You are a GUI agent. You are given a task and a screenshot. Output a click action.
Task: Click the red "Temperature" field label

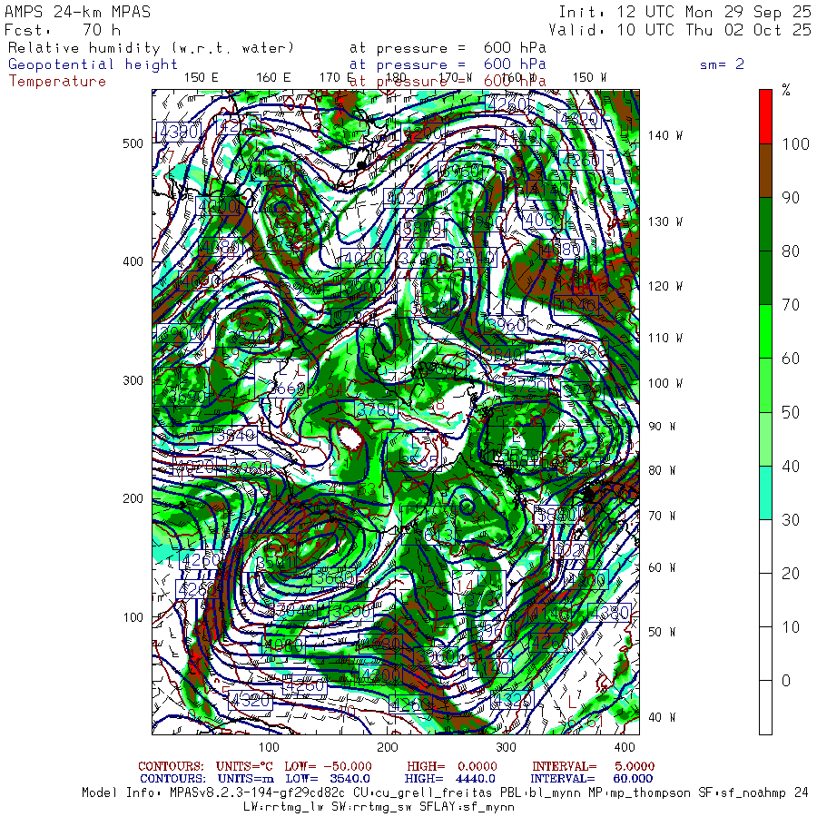click(x=57, y=81)
